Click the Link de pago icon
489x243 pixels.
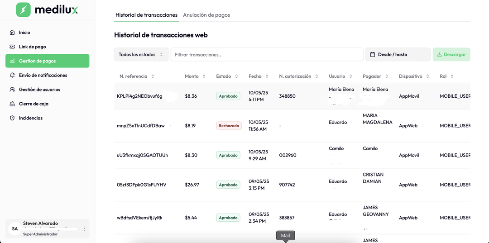click(12, 47)
